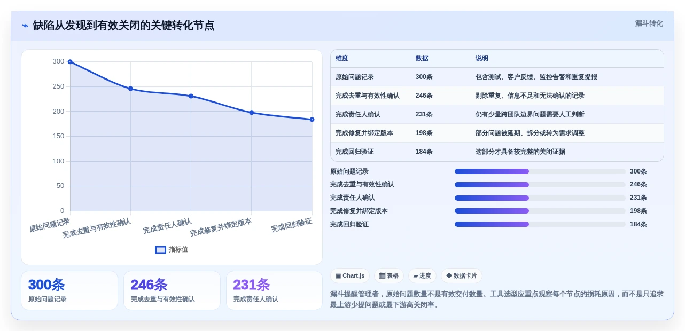Click the Chart.js tag chip
The height and width of the screenshot is (331, 685).
point(350,275)
